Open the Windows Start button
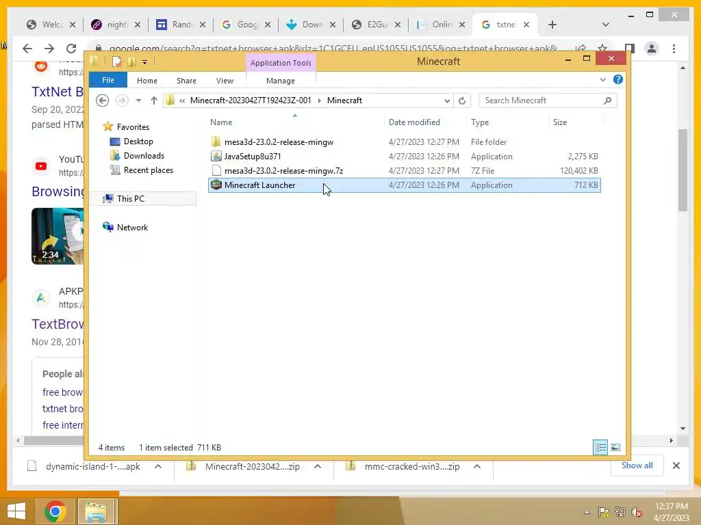Screen dimensions: 701x525 pos(16,511)
